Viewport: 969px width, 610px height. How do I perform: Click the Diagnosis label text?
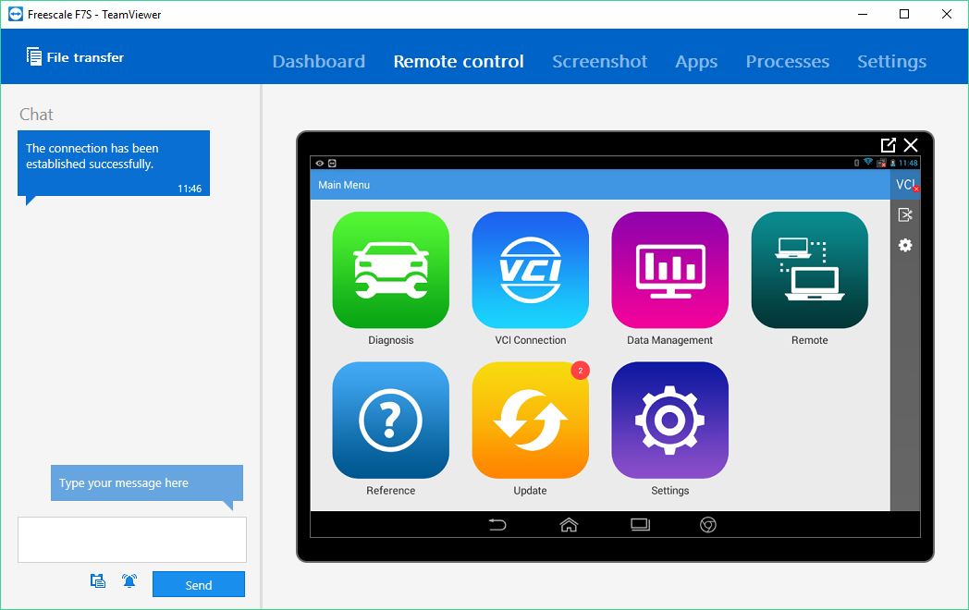click(x=390, y=340)
